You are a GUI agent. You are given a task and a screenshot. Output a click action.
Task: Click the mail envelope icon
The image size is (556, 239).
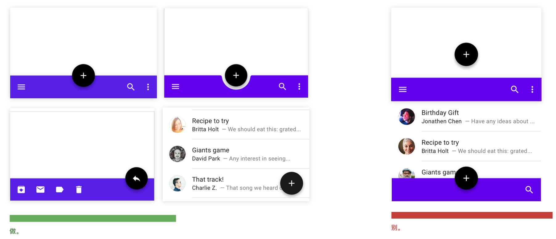pyautogui.click(x=40, y=190)
